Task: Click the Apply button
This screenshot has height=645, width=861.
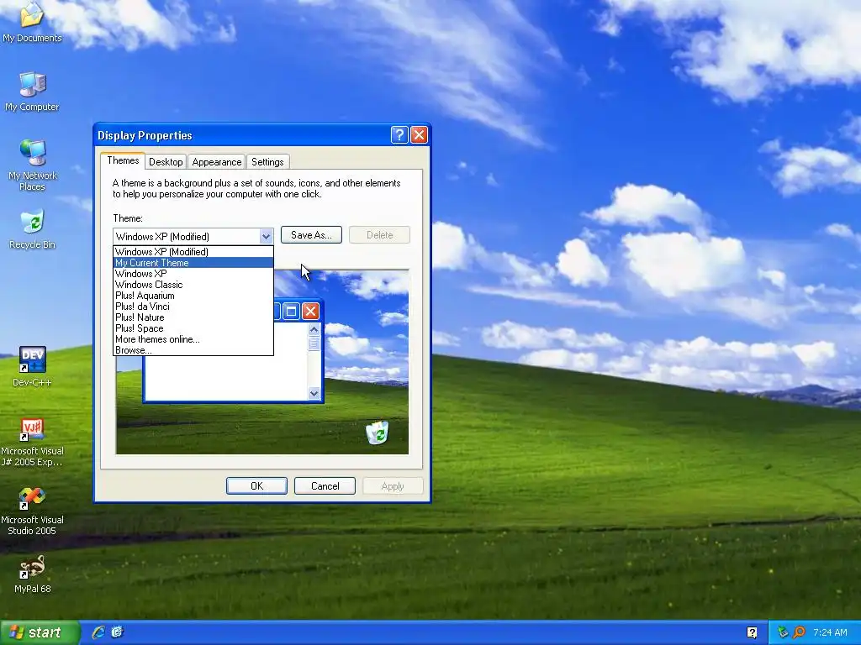Action: 393,486
